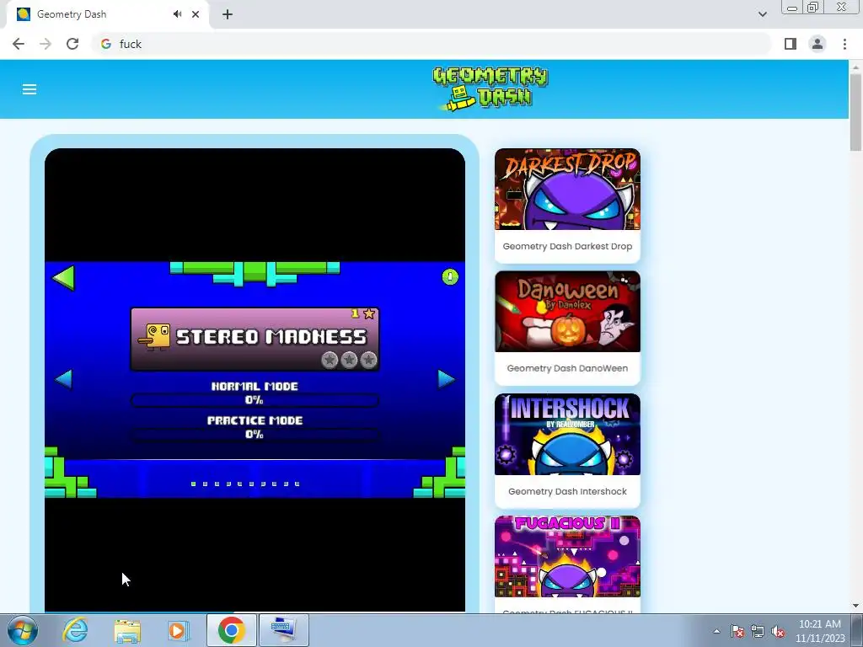Go to previous level with left blue arrow
The height and width of the screenshot is (647, 863).
[64, 379]
